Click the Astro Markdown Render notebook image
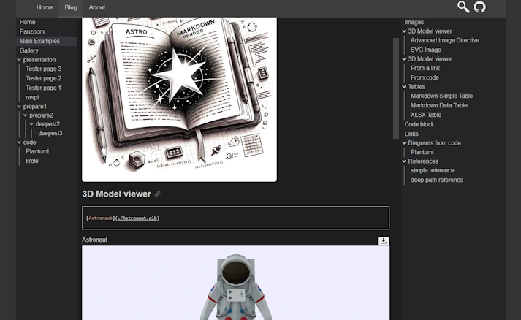 180,99
